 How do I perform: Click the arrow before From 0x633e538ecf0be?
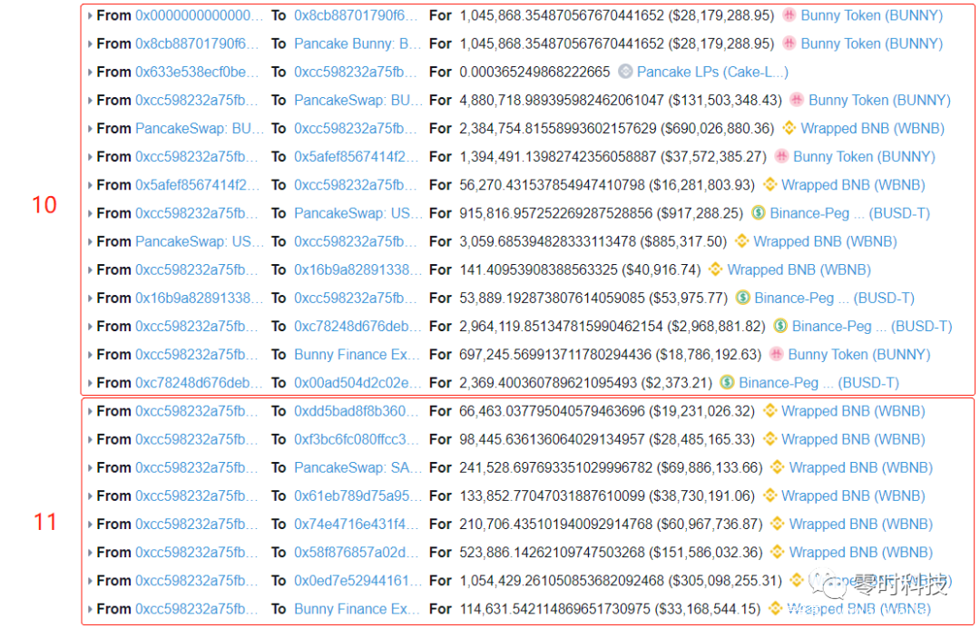[x=89, y=72]
